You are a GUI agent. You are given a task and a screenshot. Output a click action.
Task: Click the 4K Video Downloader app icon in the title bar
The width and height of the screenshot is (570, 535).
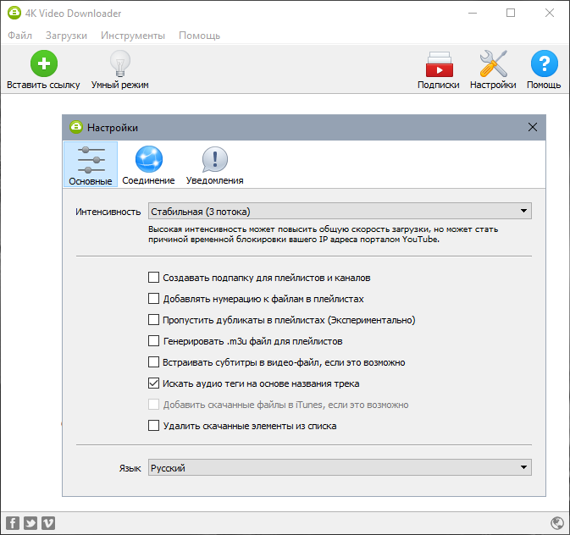pos(14,13)
